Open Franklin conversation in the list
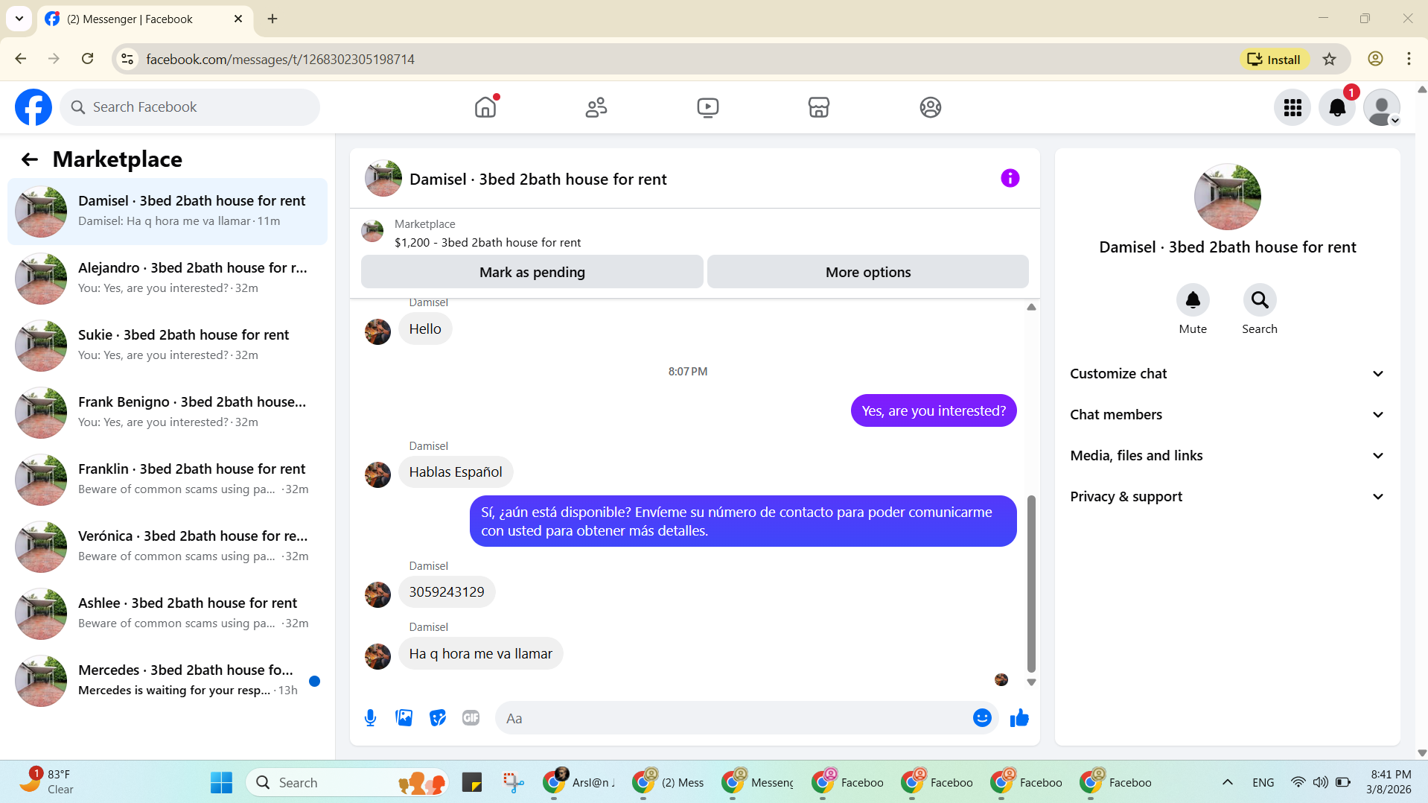The height and width of the screenshot is (803, 1428). (x=168, y=480)
